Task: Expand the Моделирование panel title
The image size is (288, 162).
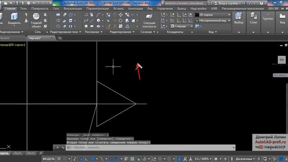Action: point(11,32)
